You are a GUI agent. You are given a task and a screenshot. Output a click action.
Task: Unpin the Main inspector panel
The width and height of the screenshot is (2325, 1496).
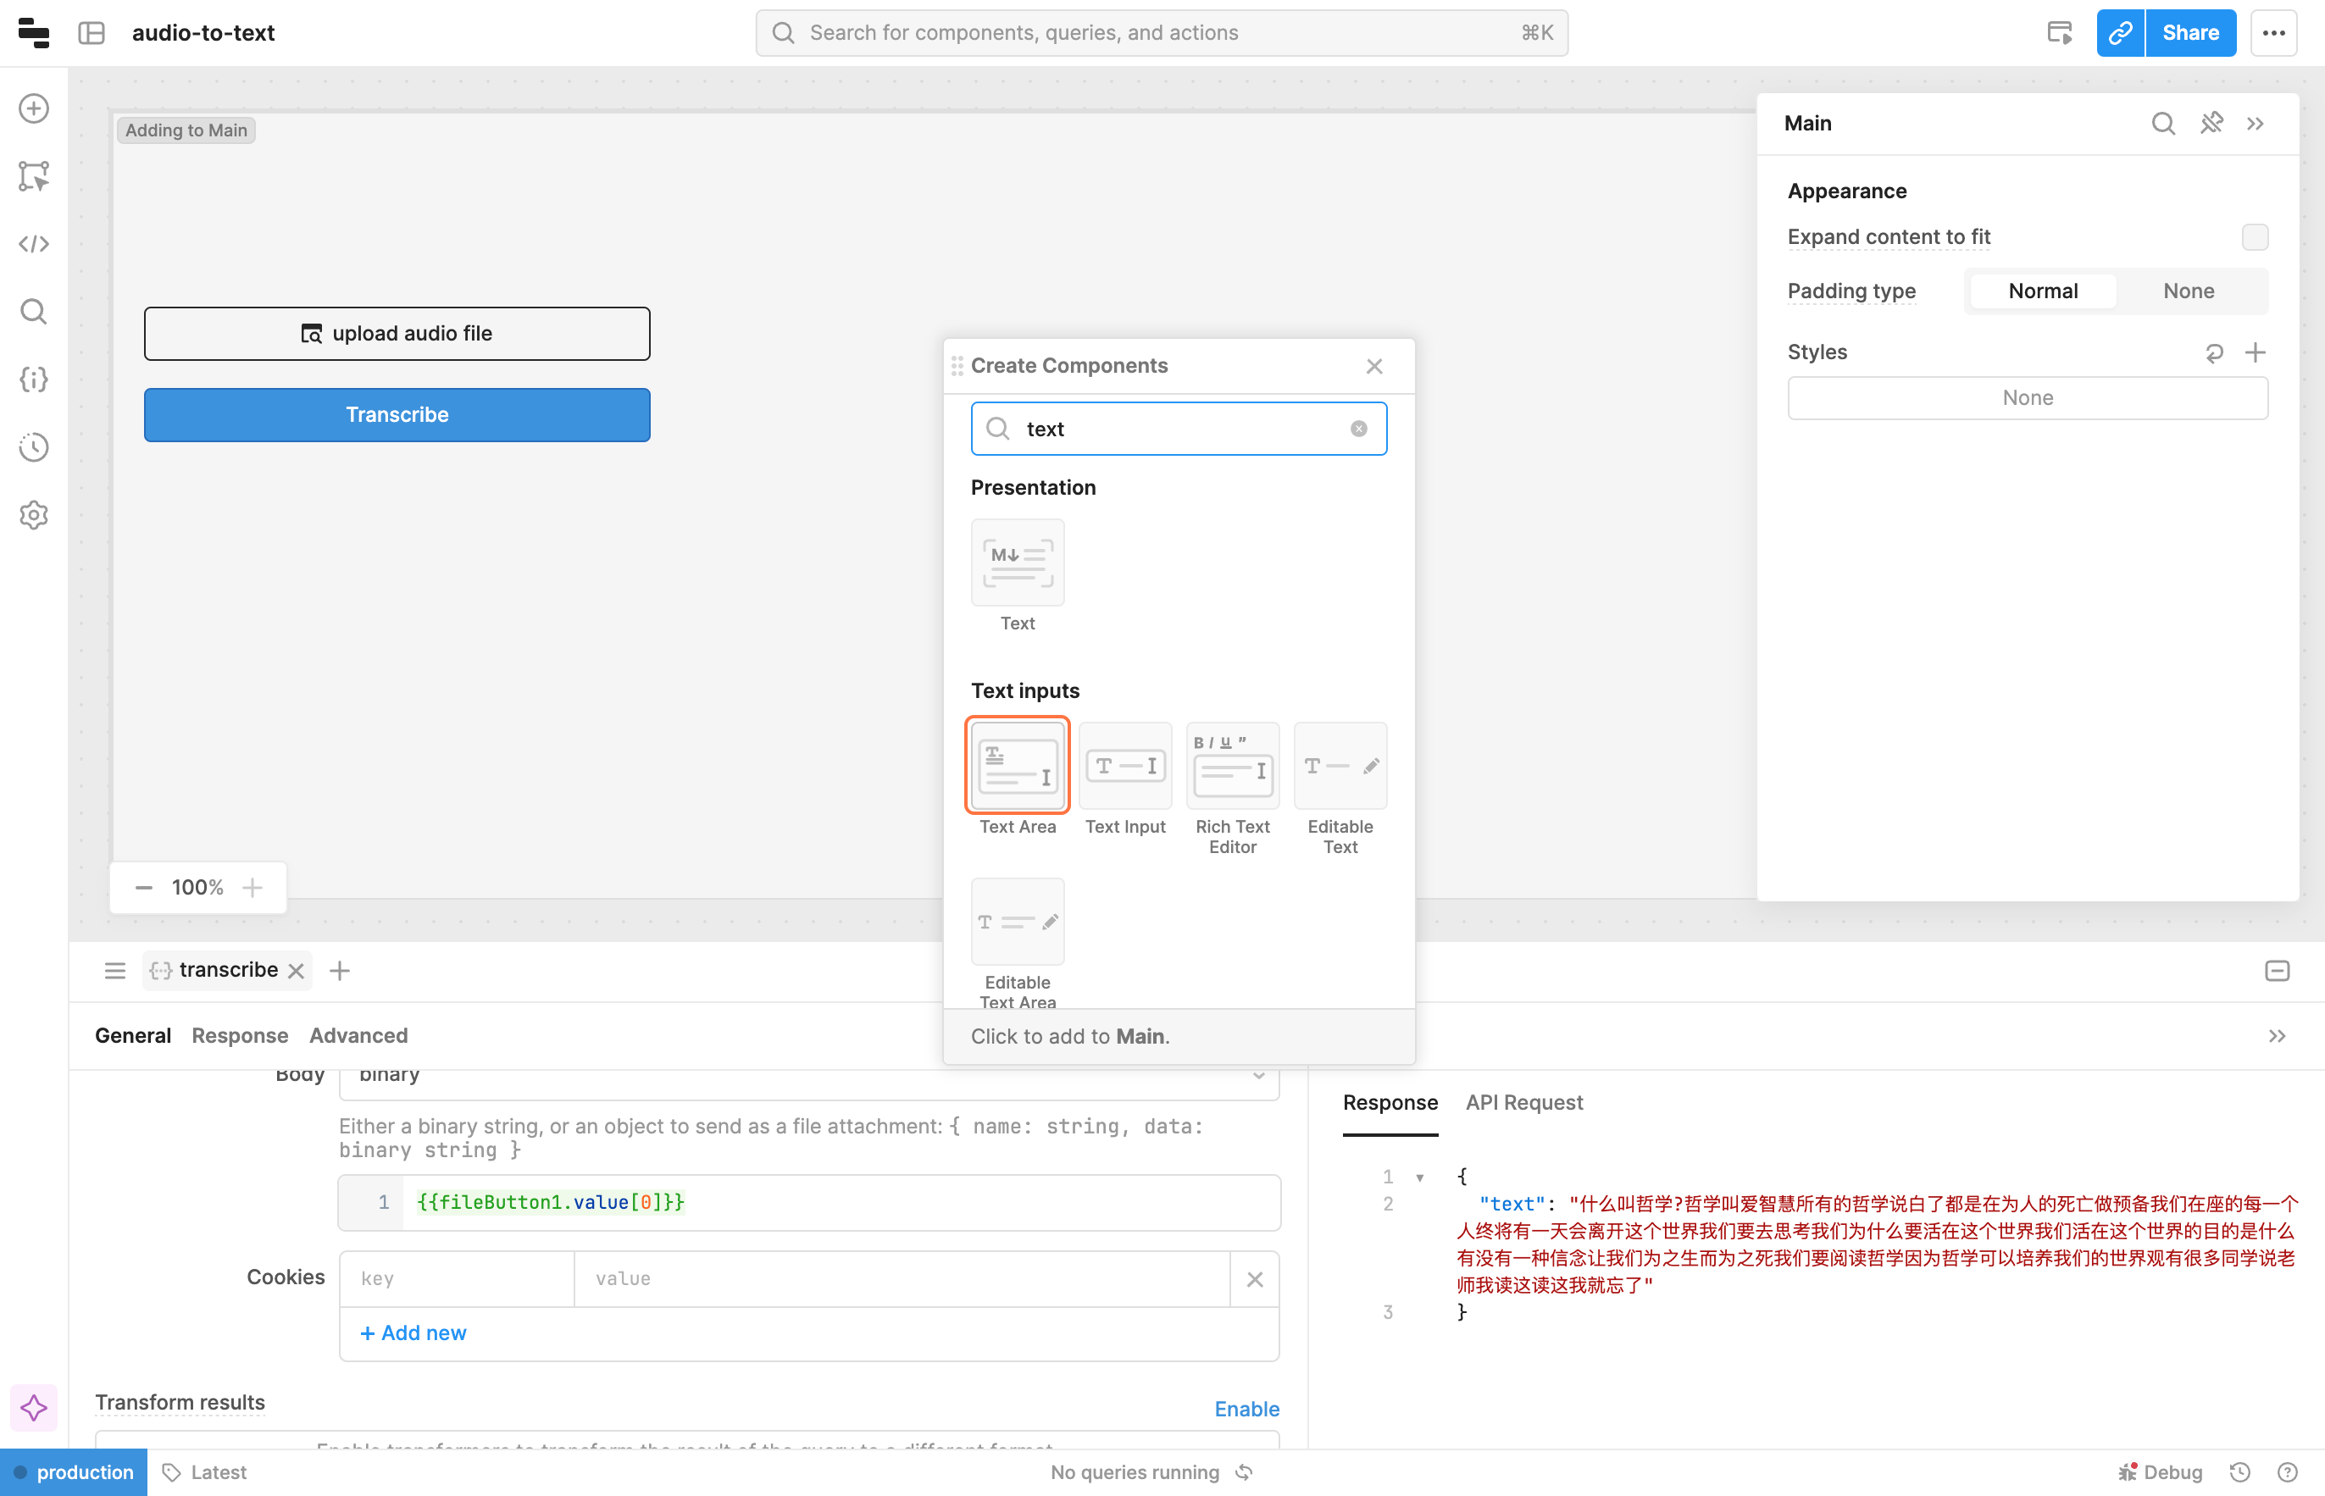[x=2211, y=124]
